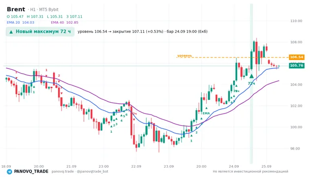Screen dimensions: 315x177
Task: Click the 18.09 date axis label
Action: [x=6, y=166]
